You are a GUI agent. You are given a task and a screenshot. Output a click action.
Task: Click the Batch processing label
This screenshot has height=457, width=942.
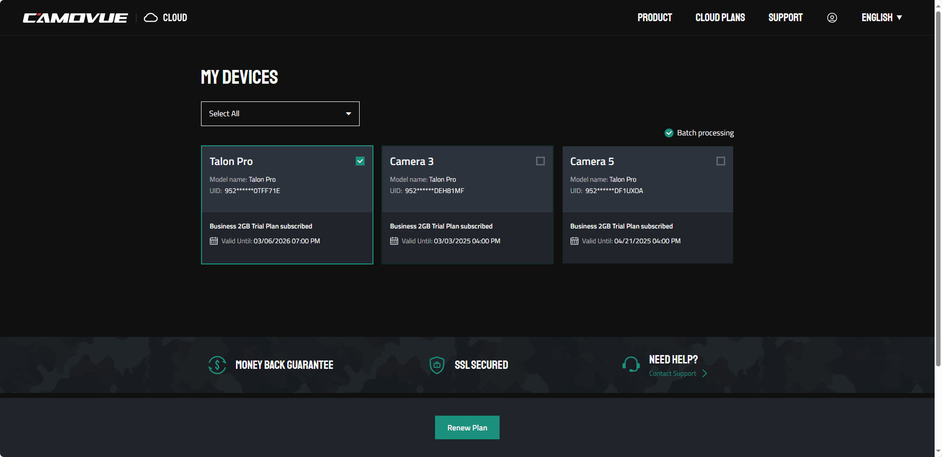706,133
